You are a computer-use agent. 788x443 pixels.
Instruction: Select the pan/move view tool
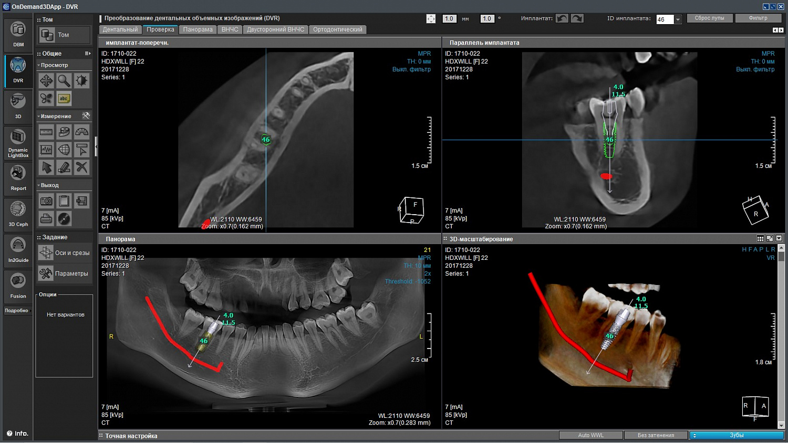point(46,80)
